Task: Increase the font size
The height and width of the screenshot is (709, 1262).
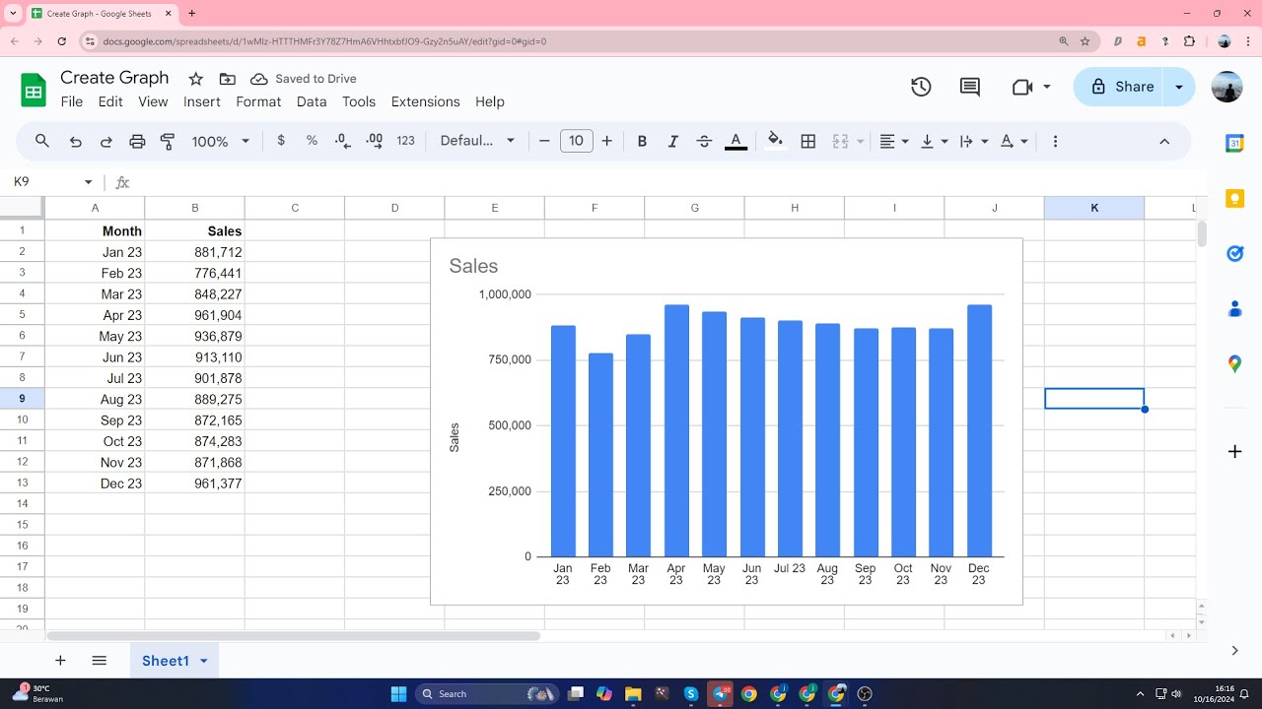Action: click(x=606, y=141)
